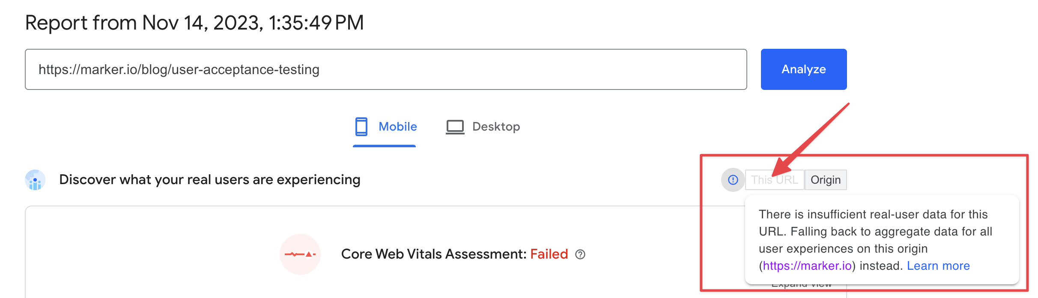Select the Desktop tab
Viewport: 1038px width, 298px height.
pyautogui.click(x=484, y=127)
